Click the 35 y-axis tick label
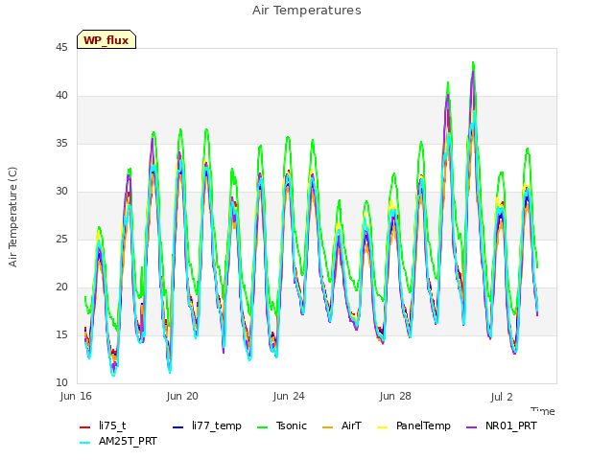 pos(61,144)
